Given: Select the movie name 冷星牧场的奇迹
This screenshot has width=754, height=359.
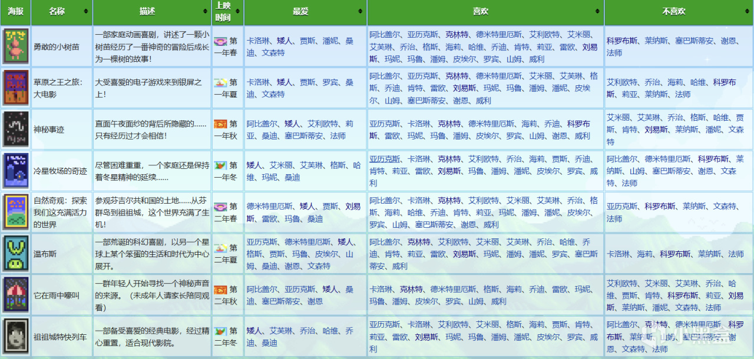Looking at the screenshot, I should click(60, 171).
